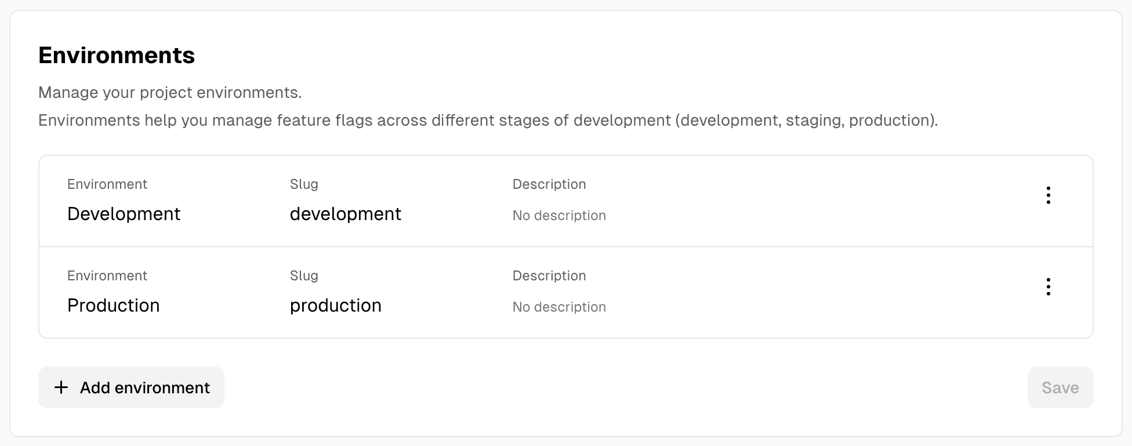Click the Slug label in the Production row
The width and height of the screenshot is (1132, 446).
click(x=304, y=276)
